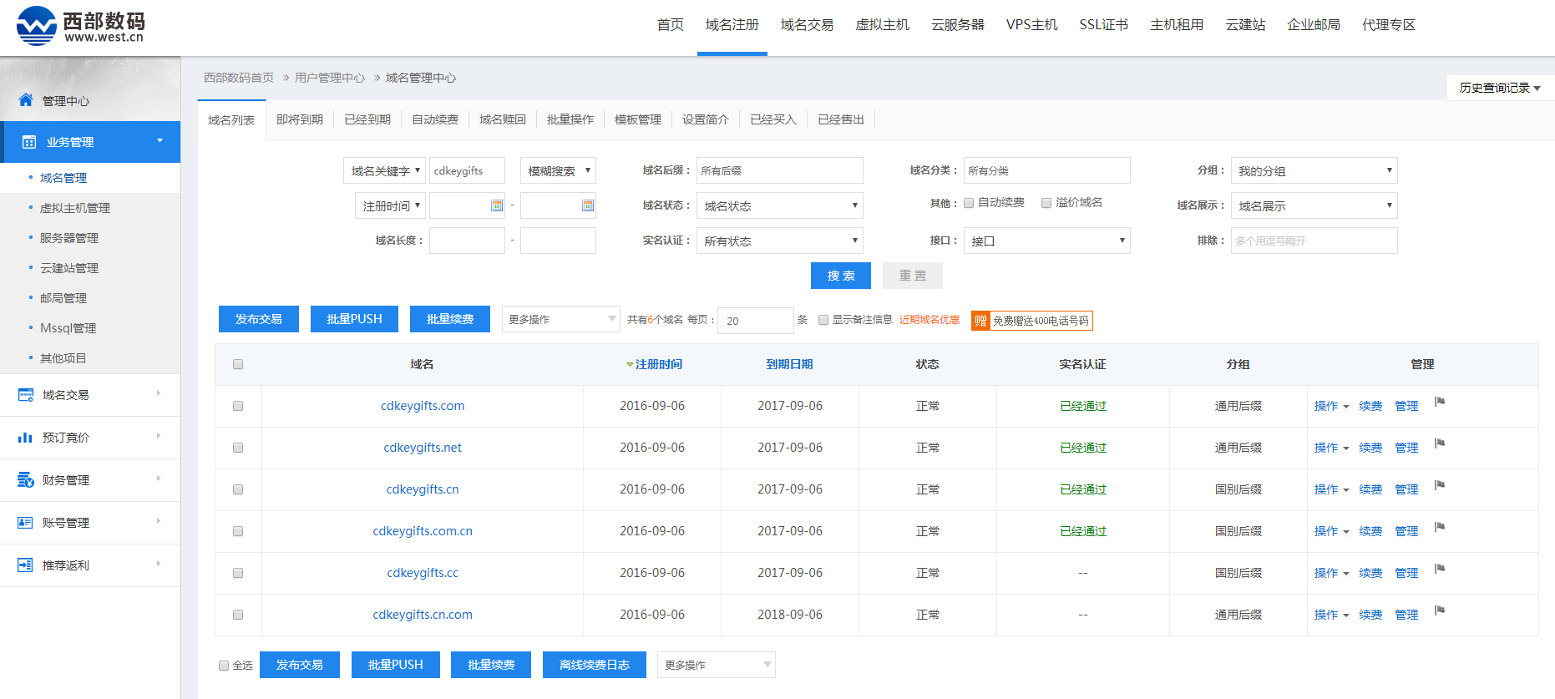Click the 域名后缀 input field

(780, 170)
